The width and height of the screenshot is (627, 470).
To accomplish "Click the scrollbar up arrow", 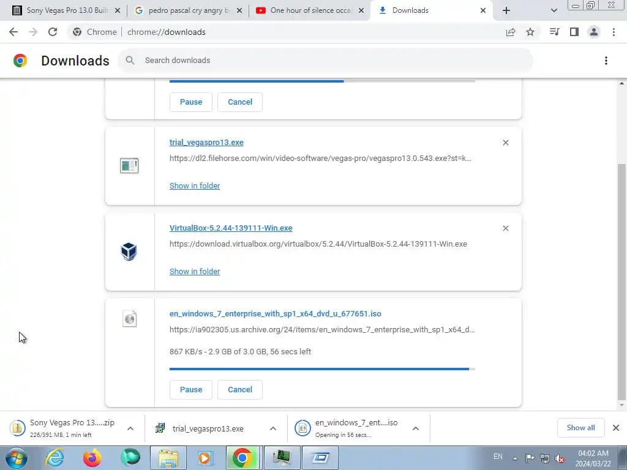I will click(621, 83).
